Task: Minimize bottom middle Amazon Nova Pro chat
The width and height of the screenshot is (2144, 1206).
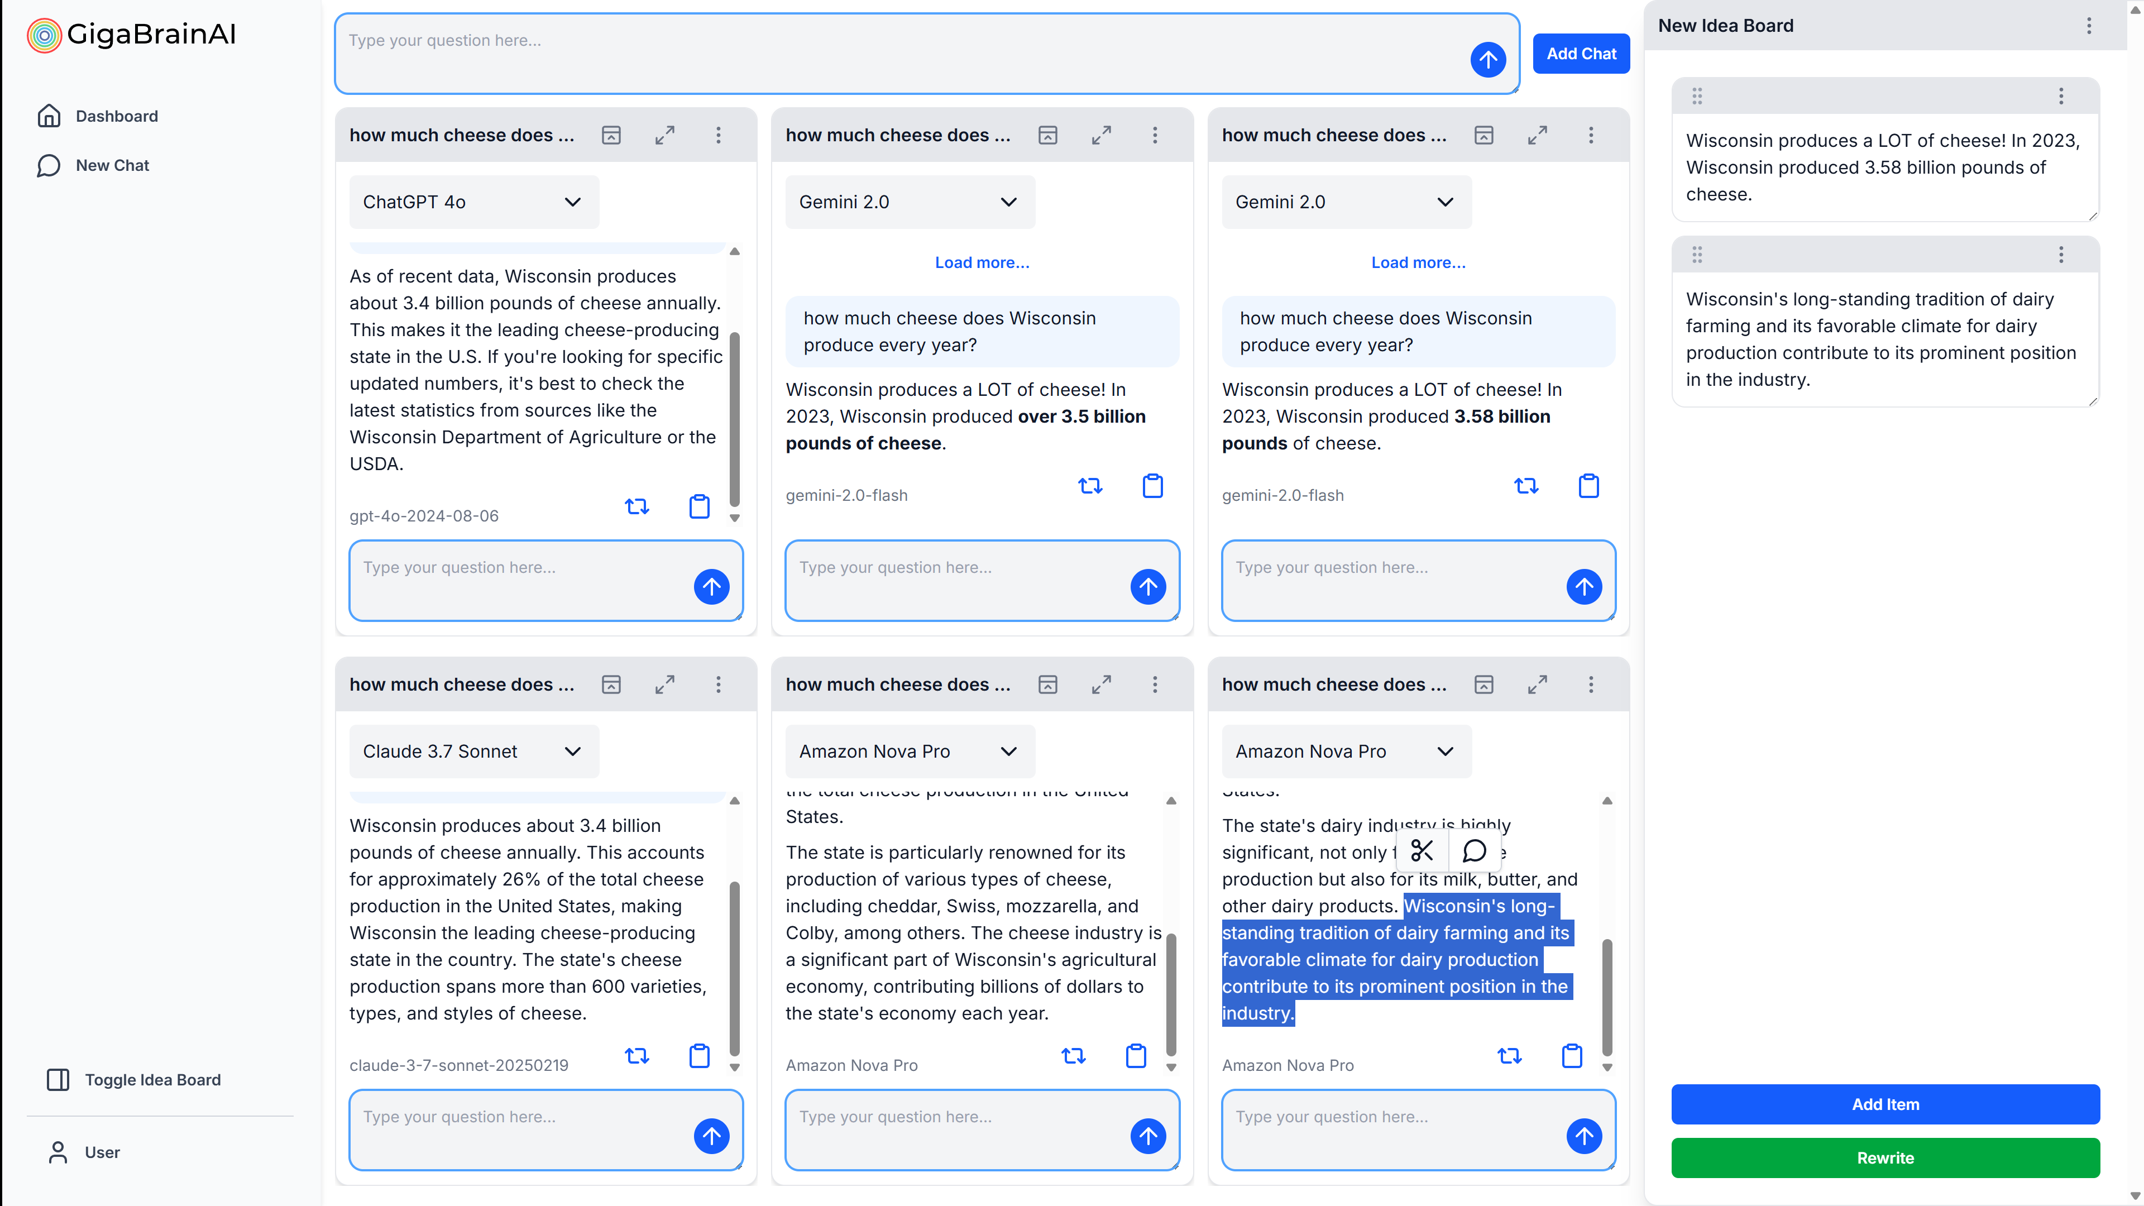Action: 1048,684
